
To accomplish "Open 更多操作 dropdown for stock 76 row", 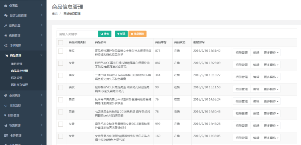I will pyautogui.click(x=271, y=101).
